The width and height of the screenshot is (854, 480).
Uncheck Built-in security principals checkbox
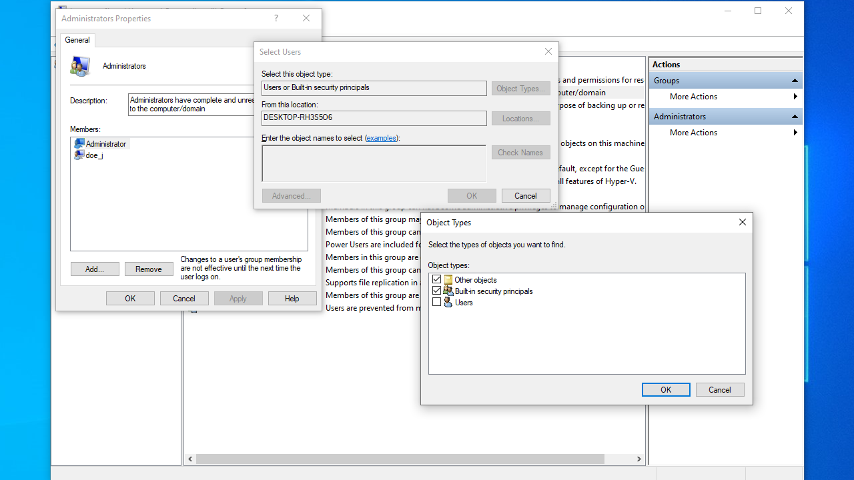coord(437,291)
